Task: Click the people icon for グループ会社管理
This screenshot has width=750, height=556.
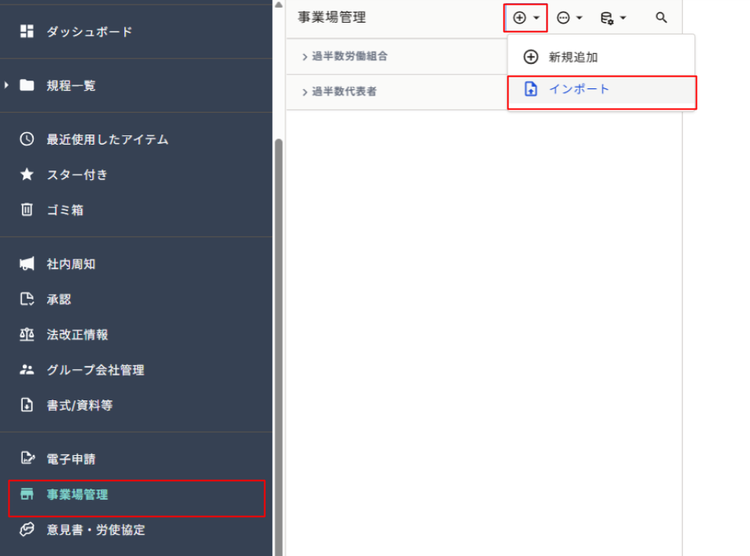Action: point(27,370)
